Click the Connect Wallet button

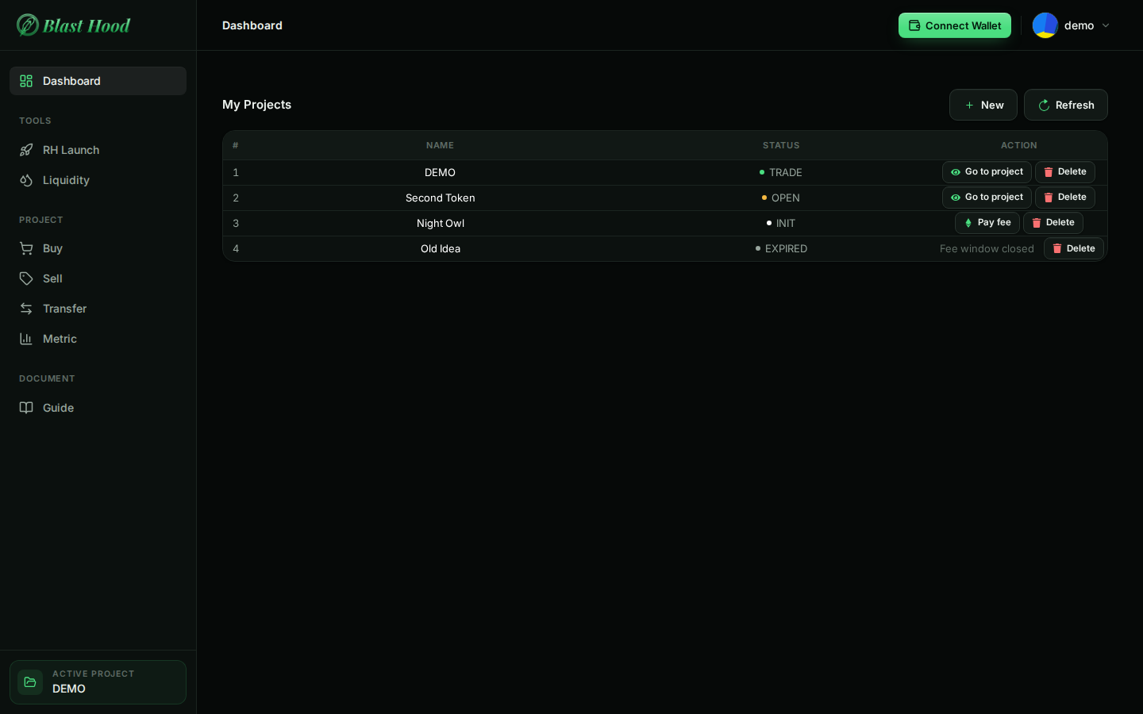point(955,25)
